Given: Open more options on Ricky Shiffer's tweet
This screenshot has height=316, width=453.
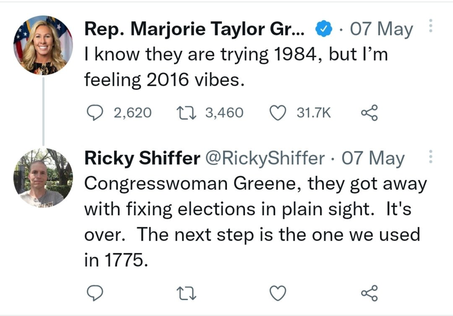Looking at the screenshot, I should click(430, 156).
